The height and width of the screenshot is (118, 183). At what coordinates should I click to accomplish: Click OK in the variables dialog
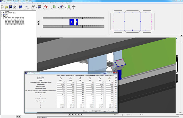point(96,111)
